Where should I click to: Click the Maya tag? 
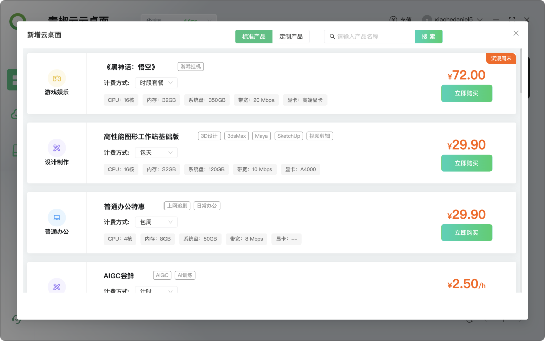pos(261,136)
